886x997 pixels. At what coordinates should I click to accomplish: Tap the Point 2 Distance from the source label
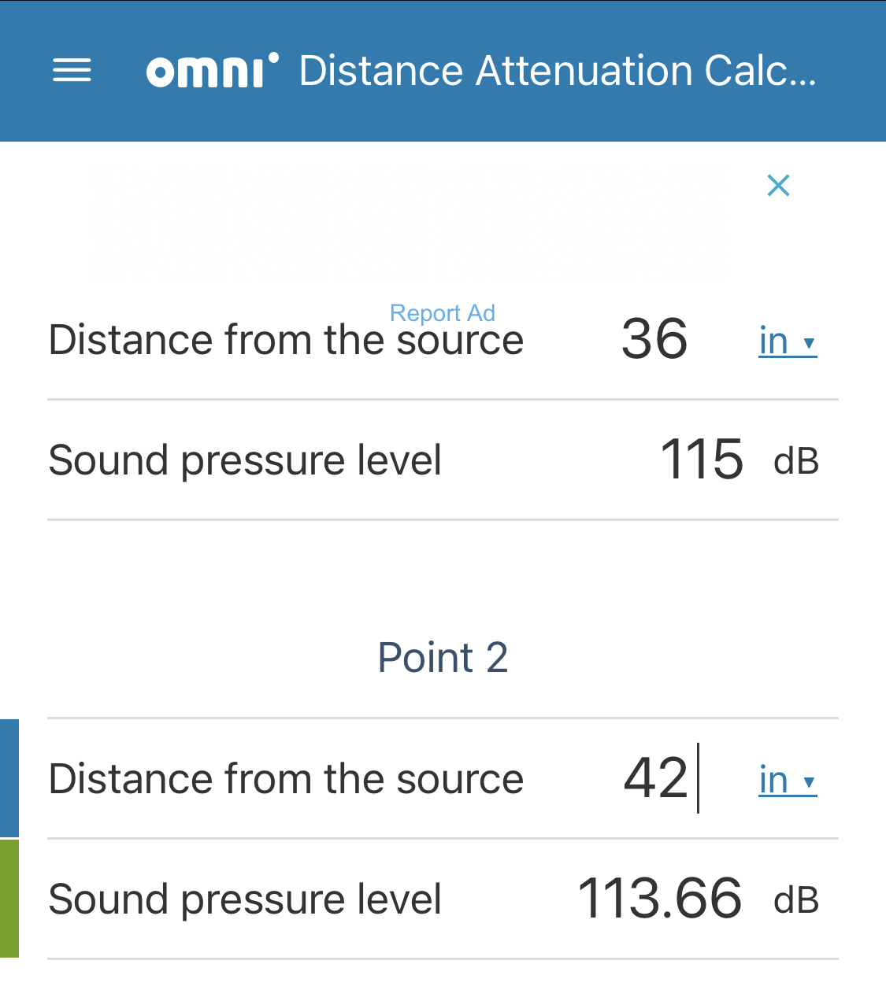tap(286, 779)
